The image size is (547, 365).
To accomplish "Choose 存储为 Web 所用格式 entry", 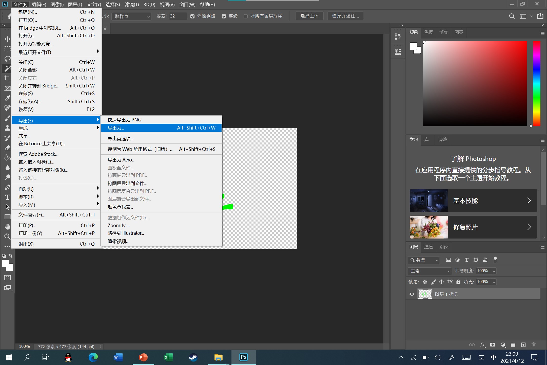I will (x=161, y=149).
